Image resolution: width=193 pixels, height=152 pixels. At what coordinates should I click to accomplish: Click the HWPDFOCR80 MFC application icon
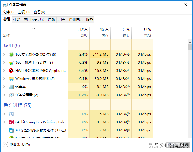tap(11, 71)
